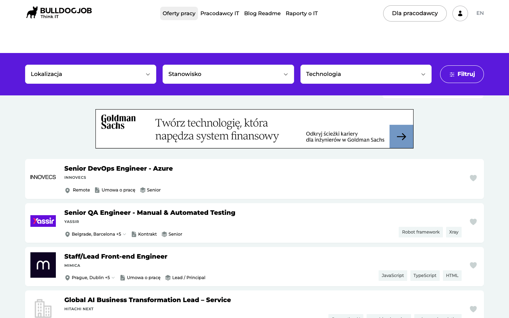509x318 pixels.
Task: Open Senior DevOps Engineer - Azure offer
Action: click(x=118, y=169)
